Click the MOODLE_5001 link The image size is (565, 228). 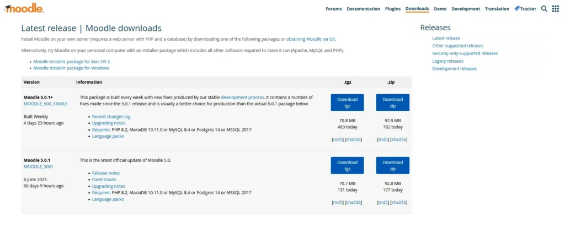pos(38,166)
